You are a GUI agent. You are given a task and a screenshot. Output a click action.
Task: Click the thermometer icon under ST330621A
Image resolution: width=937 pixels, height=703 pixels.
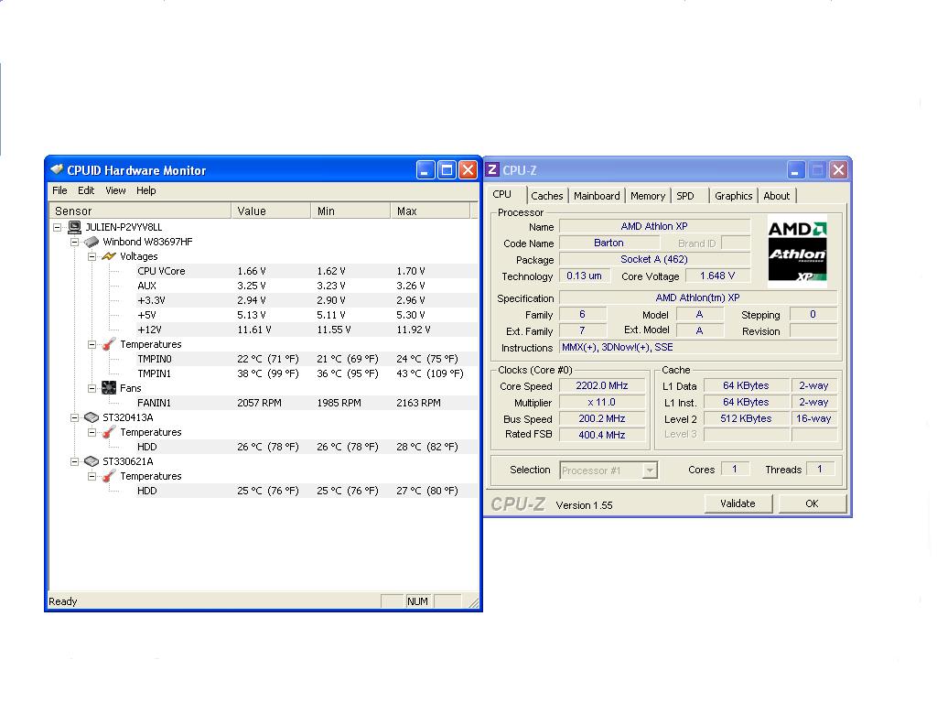(x=109, y=476)
